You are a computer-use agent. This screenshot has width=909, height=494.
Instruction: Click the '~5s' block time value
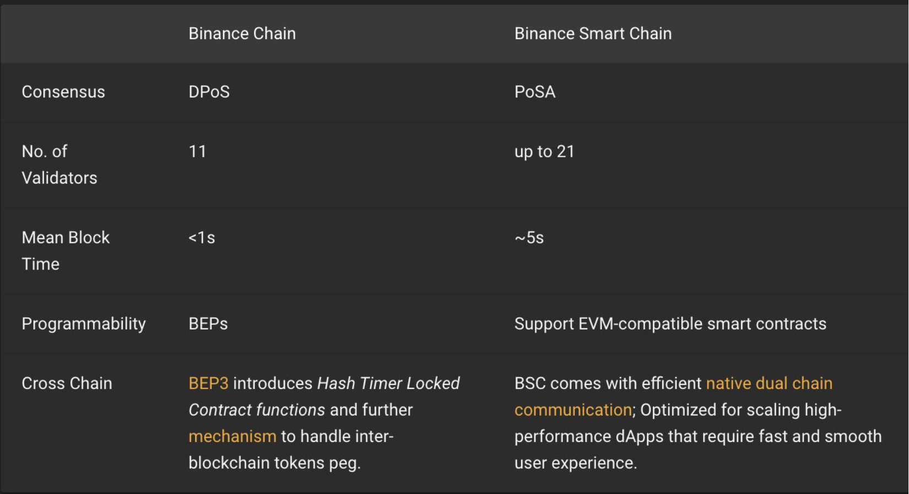pyautogui.click(x=529, y=237)
